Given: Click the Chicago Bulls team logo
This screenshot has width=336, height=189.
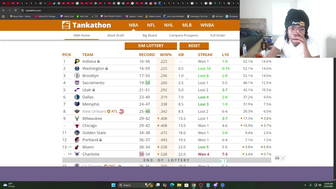Looking at the screenshot, I should click(77, 125).
